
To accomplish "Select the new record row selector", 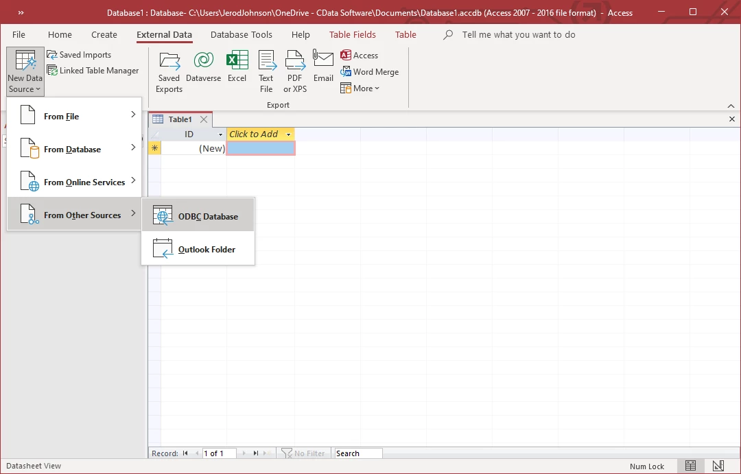I will coord(154,148).
